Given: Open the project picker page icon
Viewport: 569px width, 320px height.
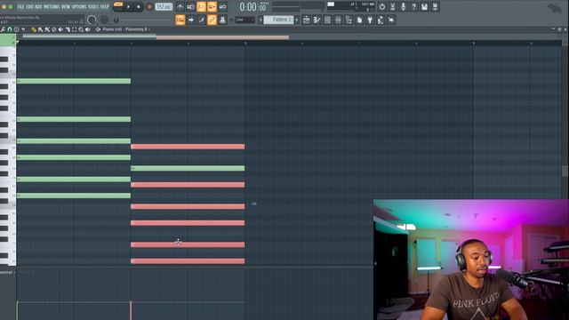Looking at the screenshot, I should [x=359, y=20].
